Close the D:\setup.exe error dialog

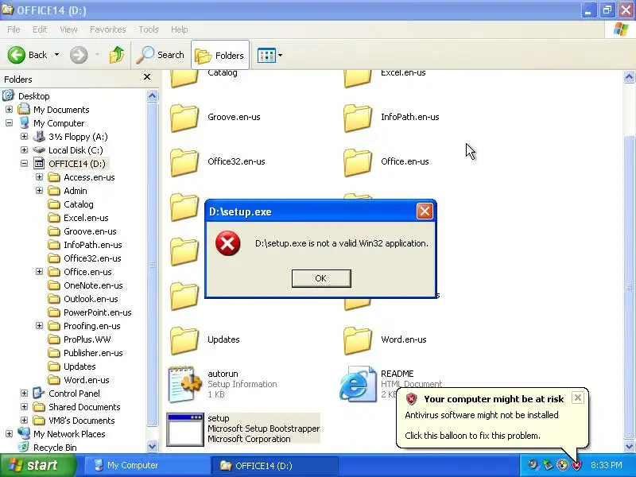425,211
